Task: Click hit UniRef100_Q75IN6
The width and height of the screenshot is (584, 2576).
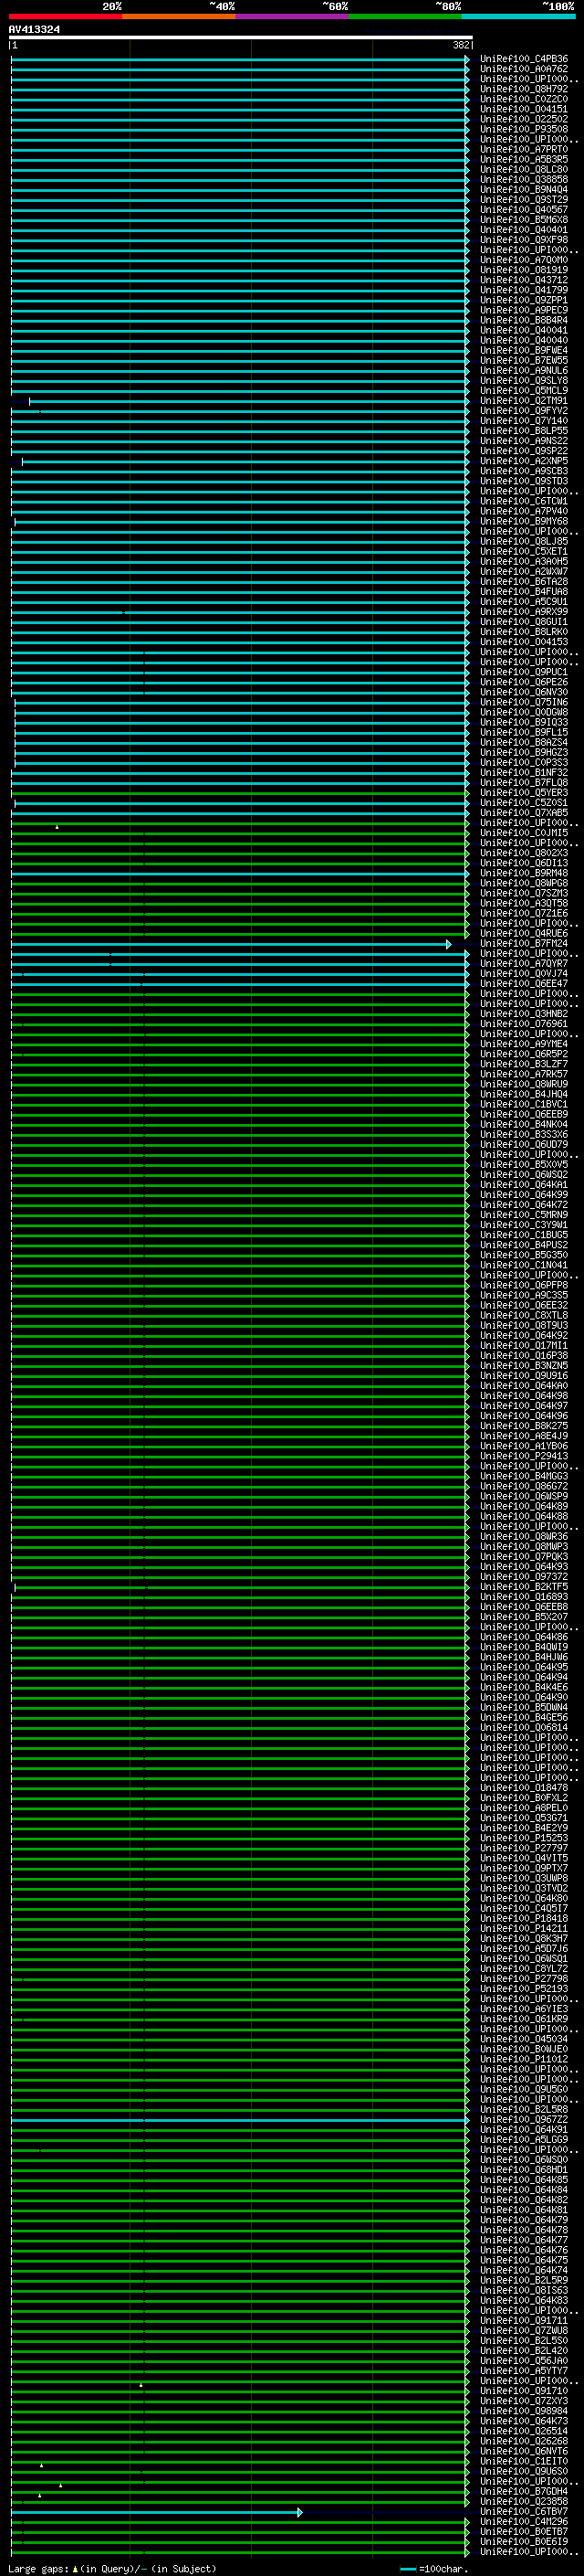Action: tap(523, 702)
